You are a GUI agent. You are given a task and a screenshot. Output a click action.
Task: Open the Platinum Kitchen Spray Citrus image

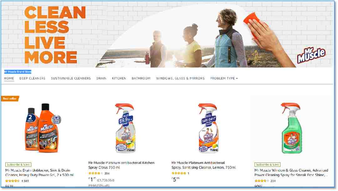(125, 128)
